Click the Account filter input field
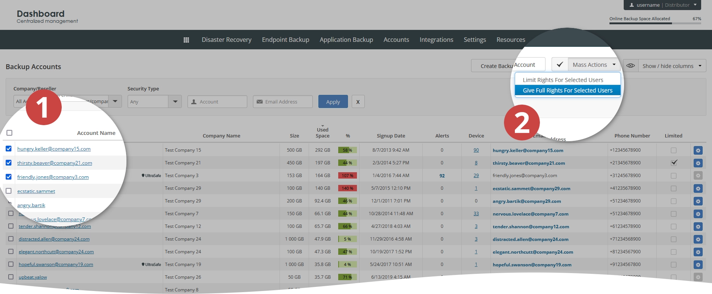The height and width of the screenshot is (294, 712). (x=217, y=102)
